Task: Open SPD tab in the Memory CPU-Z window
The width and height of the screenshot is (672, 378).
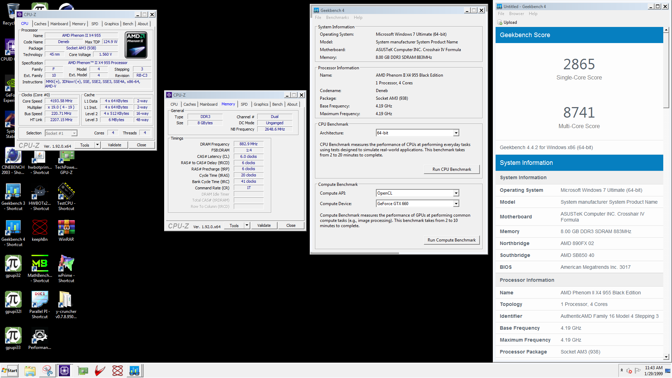Action: 244,104
